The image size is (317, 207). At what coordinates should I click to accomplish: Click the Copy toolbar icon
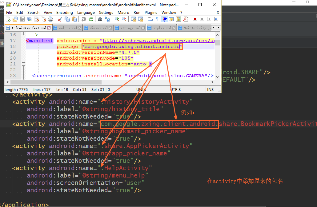click(x=67, y=19)
